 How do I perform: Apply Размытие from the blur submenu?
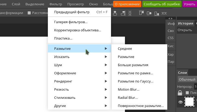tap(139, 57)
